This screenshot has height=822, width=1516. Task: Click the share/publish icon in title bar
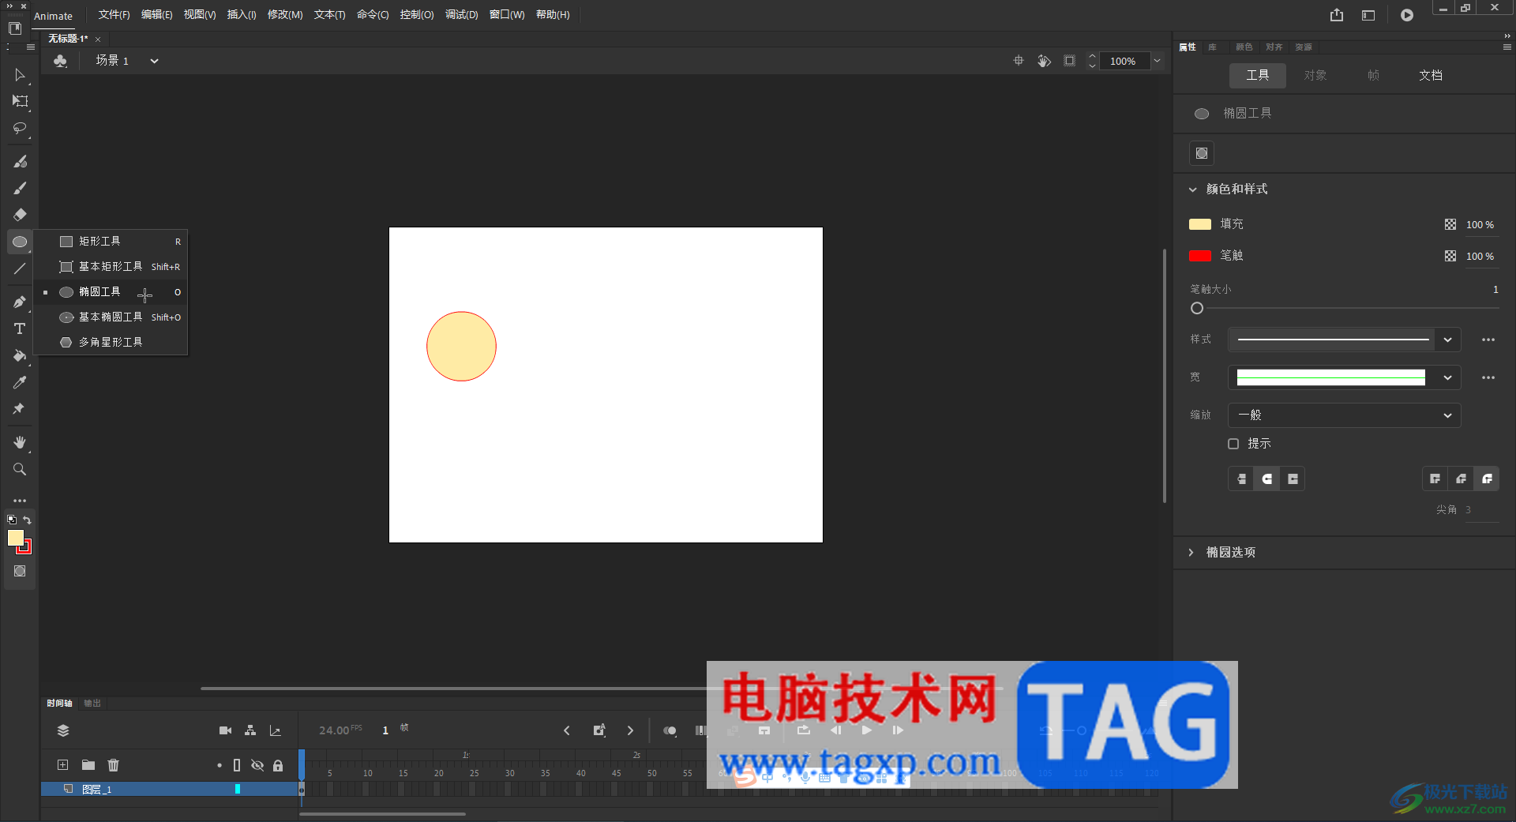tap(1337, 15)
